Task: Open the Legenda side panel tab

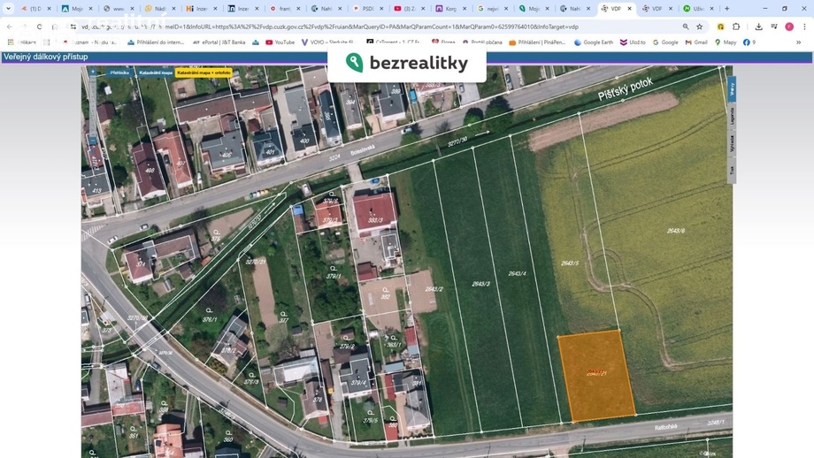Action: [732, 117]
